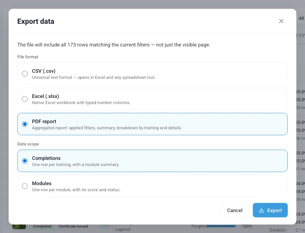The height and width of the screenshot is (233, 305).
Task: Select the PDF report radio button
Action: pos(25,124)
